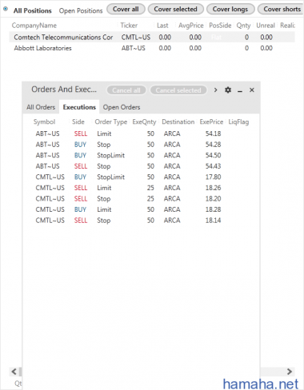
Task: Click the Cover shorts button
Action: [281, 10]
